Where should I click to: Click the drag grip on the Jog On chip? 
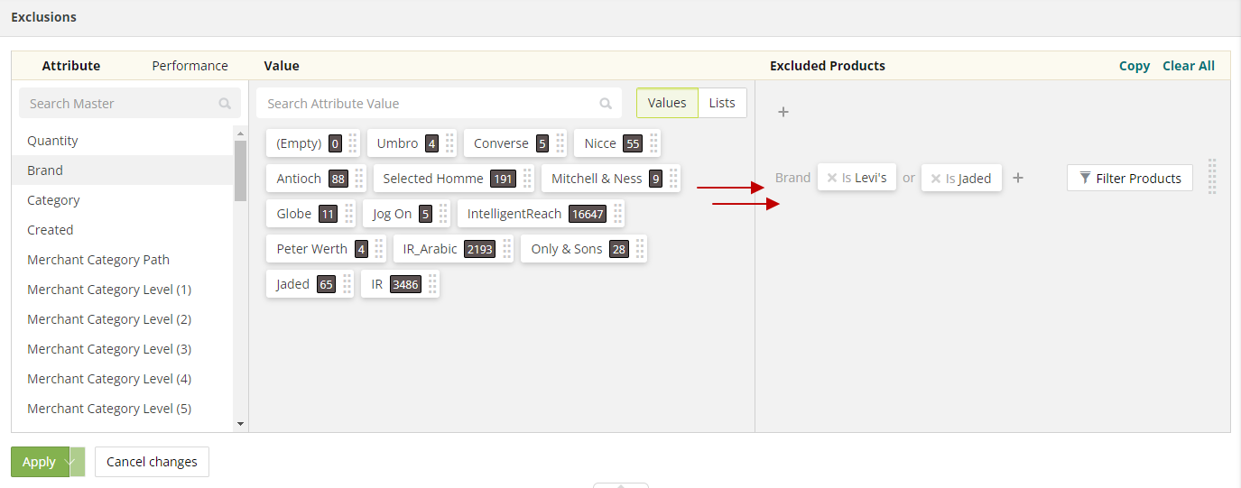443,214
